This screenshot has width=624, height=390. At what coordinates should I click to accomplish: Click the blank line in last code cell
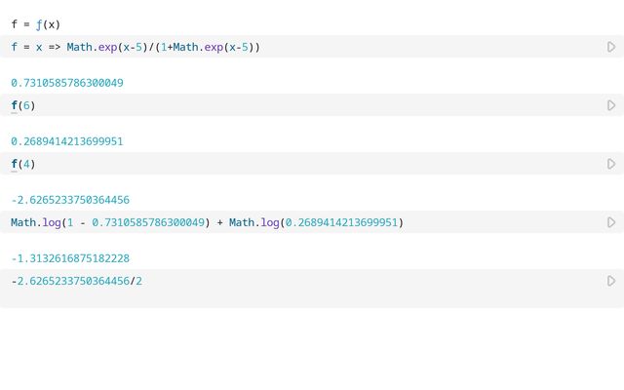(292, 296)
